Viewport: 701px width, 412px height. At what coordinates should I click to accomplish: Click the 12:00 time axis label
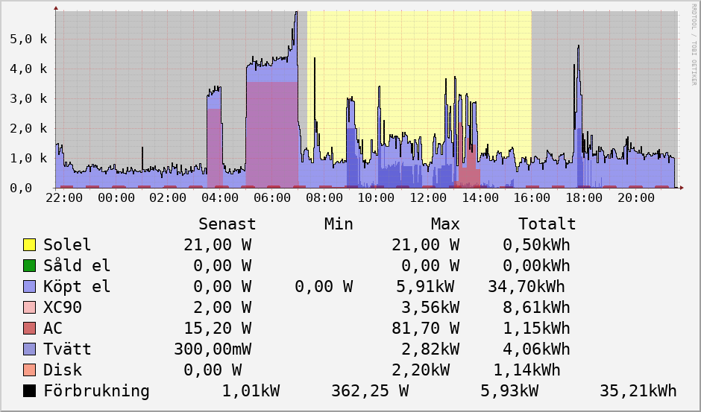coord(428,198)
